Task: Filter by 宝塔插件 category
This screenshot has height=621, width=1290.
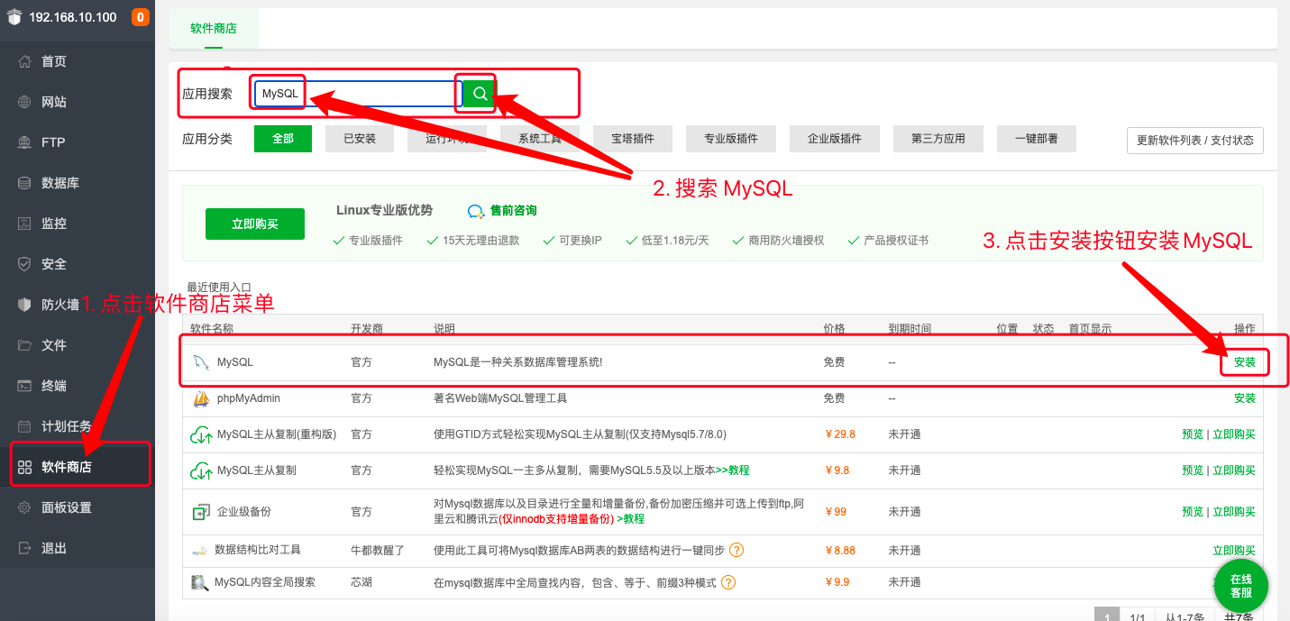Action: (633, 139)
